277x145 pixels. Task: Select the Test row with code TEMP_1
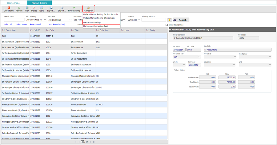[84, 36]
